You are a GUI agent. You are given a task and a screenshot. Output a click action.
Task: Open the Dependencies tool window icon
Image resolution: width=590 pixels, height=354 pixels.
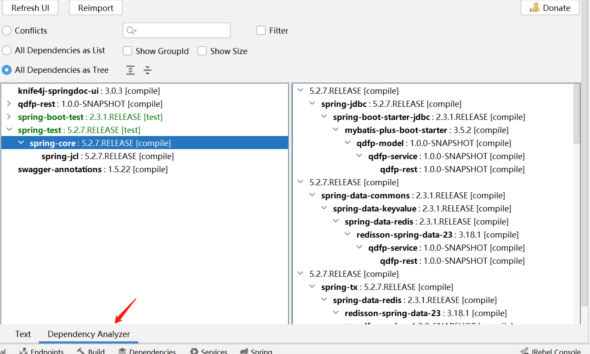[122, 351]
